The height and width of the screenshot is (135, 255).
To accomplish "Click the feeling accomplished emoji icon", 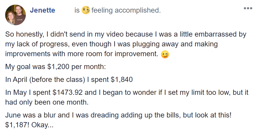I will pos(86,10).
